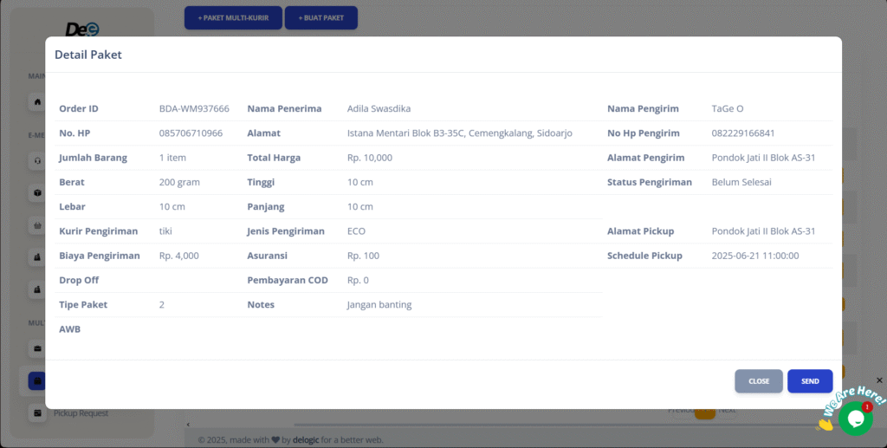Click the highlighted blue sidebar icon
887x448 pixels.
(36, 380)
